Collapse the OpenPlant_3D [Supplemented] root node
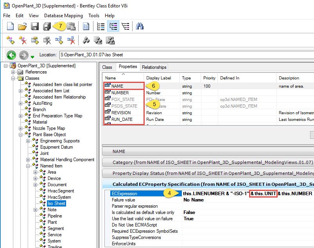Viewport: 314px width, 248px height. click(x=5, y=66)
